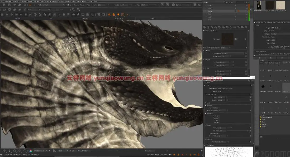Open the Hard Surface Brushes shelf tab
The height and width of the screenshot is (157, 290).
tap(272, 63)
